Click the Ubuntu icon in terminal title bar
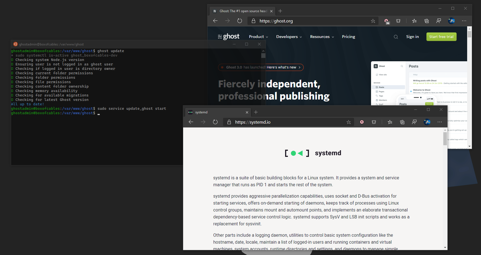This screenshot has height=255, width=481. [15, 44]
